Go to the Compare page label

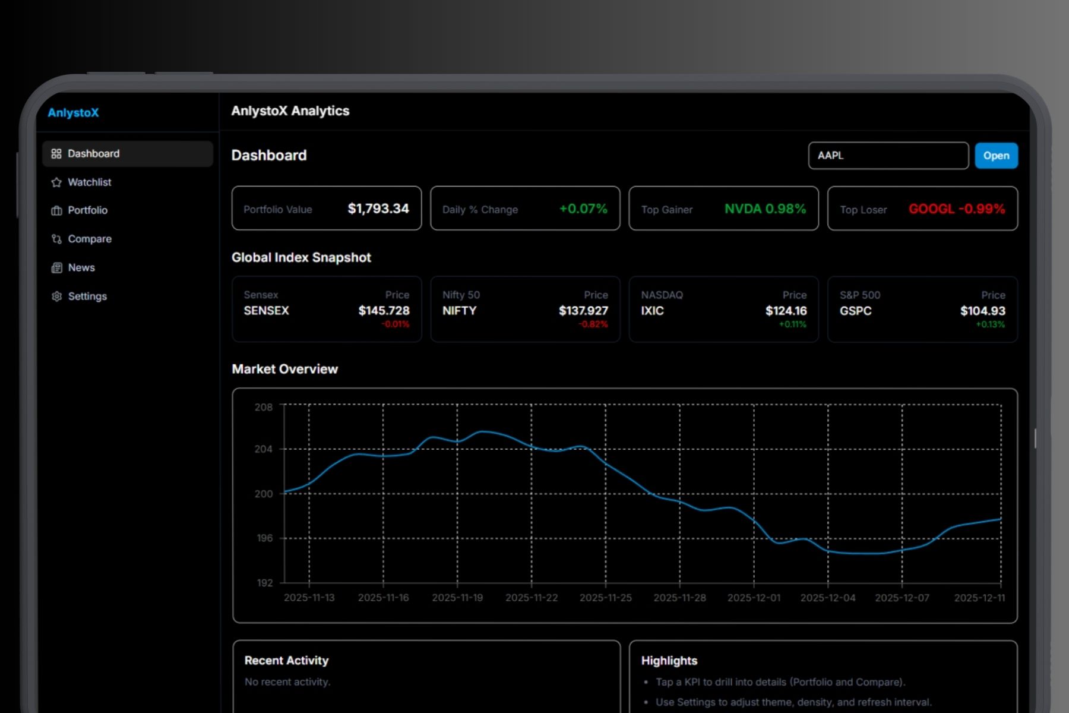point(90,239)
